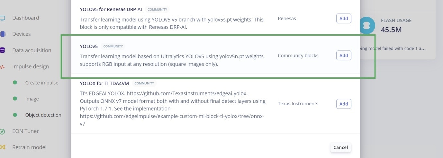
Task: Click the Data acquisition database icon
Action: (3, 50)
